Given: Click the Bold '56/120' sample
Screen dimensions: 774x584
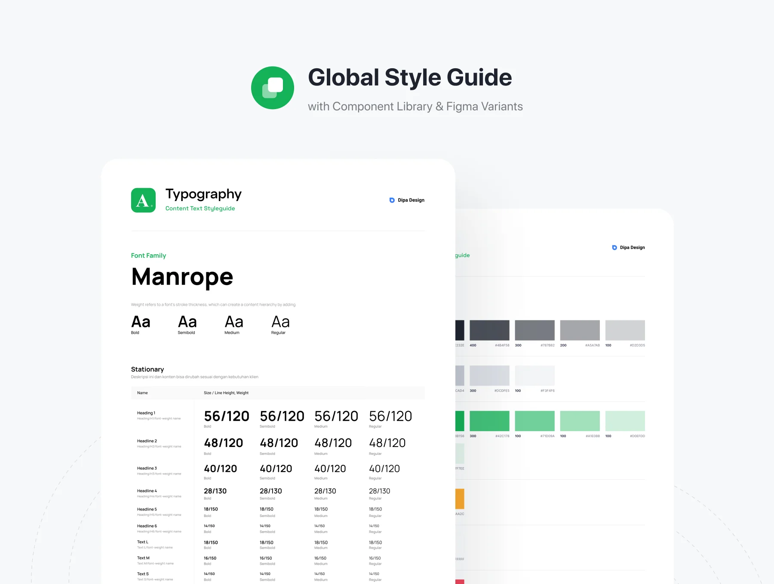Looking at the screenshot, I should click(227, 416).
